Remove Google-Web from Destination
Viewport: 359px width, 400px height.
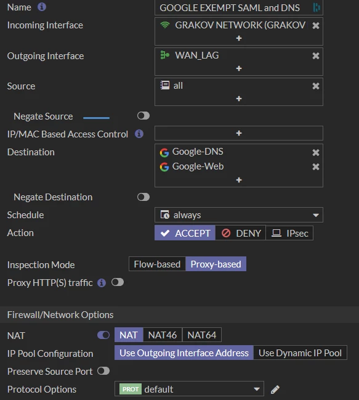coord(316,166)
